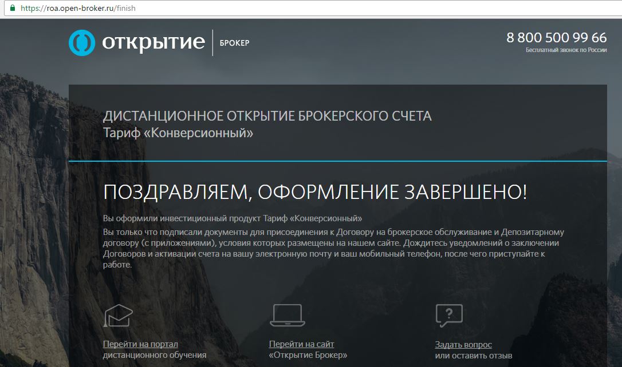Click the Открытие wordmark in the header
Image resolution: width=622 pixels, height=367 pixels.
pyautogui.click(x=153, y=42)
